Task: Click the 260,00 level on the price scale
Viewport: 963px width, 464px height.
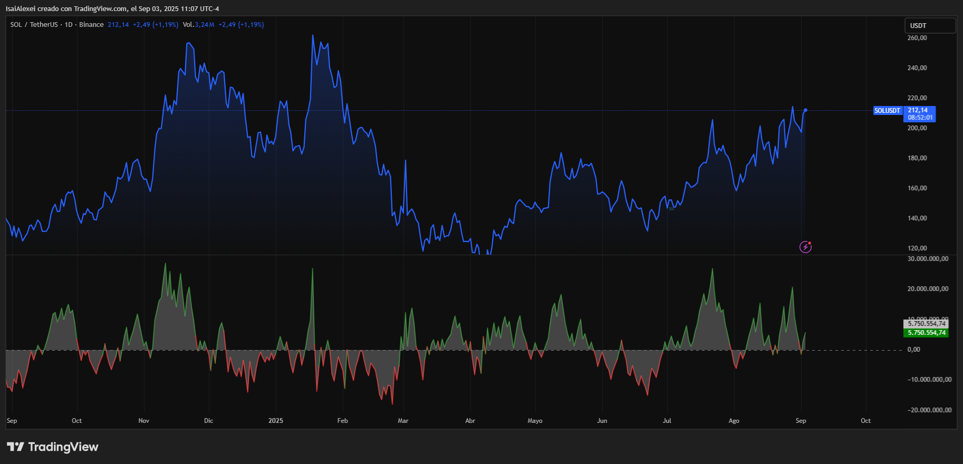Action: pyautogui.click(x=917, y=38)
